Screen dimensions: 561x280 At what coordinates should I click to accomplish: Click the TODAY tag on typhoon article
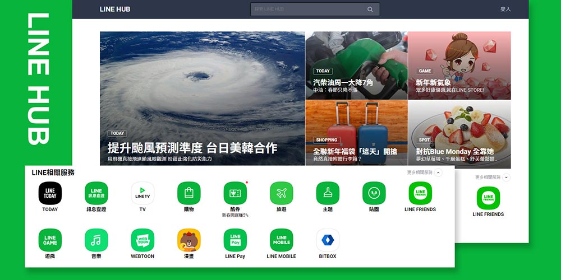(117, 133)
